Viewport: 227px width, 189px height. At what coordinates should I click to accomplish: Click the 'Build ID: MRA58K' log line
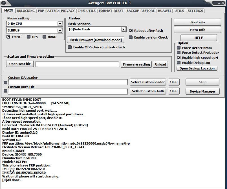(16, 136)
